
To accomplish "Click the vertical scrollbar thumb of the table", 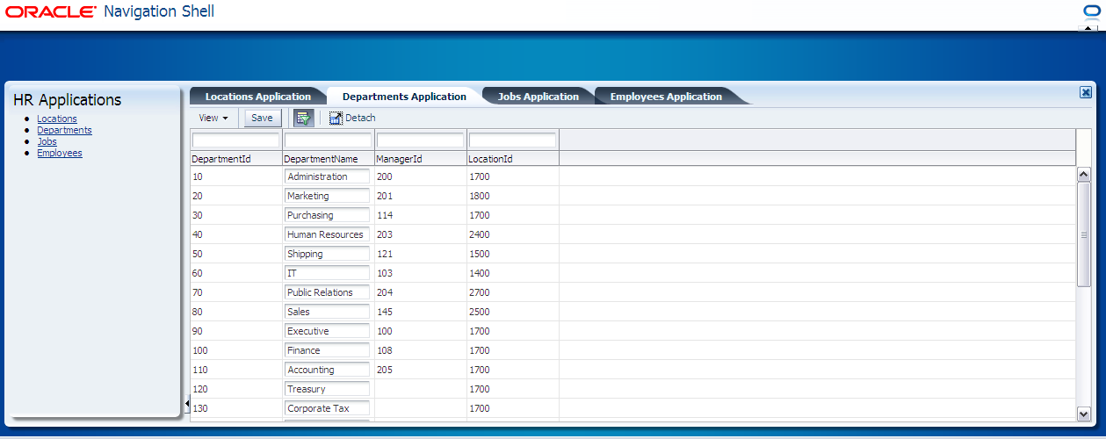I will click(x=1083, y=234).
